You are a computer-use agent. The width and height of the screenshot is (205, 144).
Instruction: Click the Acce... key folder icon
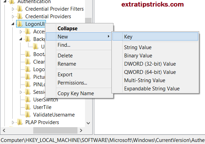27,32
